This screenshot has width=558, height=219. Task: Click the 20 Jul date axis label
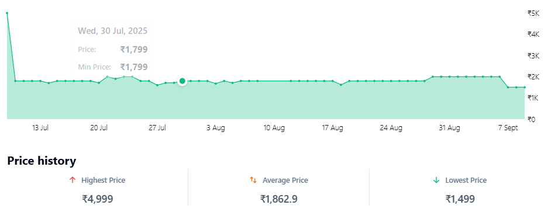[x=99, y=128]
